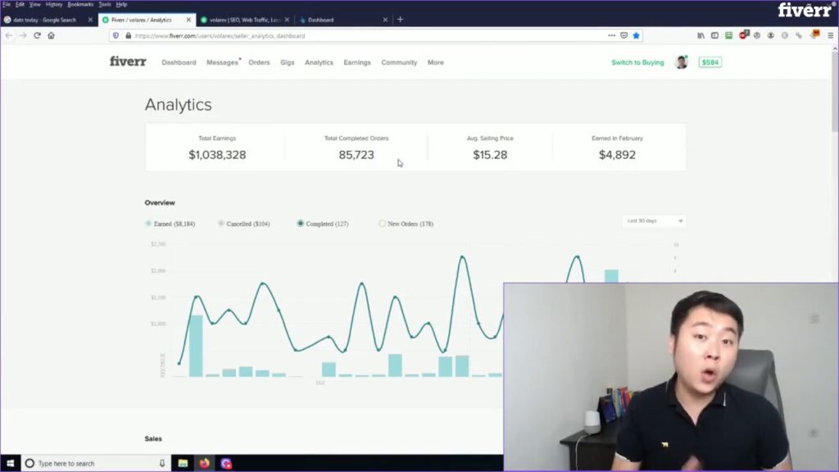Open the red extension with badge
The height and width of the screenshot is (472, 839).
(x=743, y=34)
